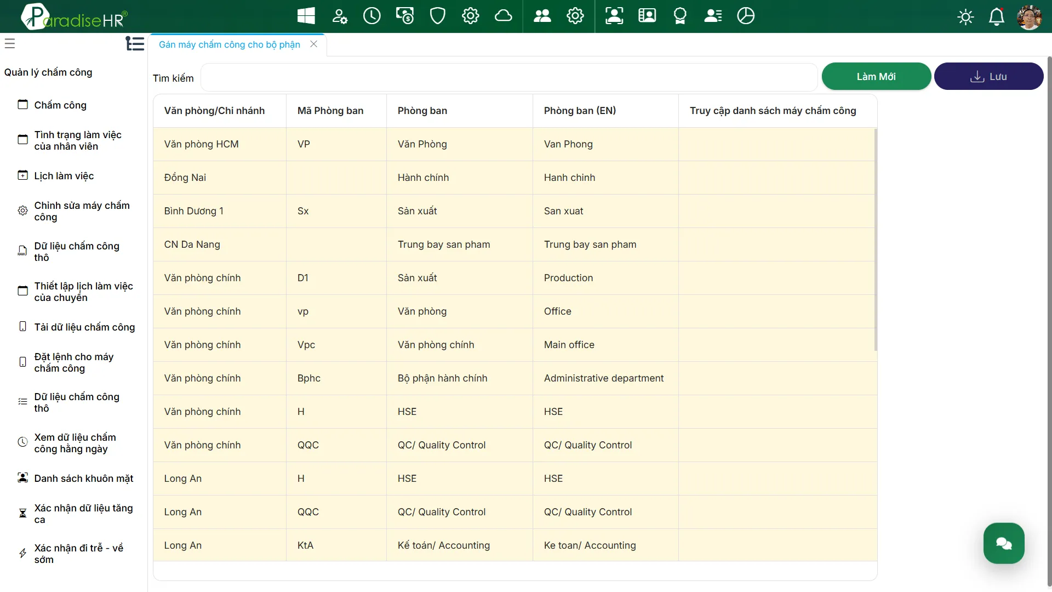Collapse the sidebar tree list icon
Viewport: 1052px width, 592px height.
[x=135, y=43]
